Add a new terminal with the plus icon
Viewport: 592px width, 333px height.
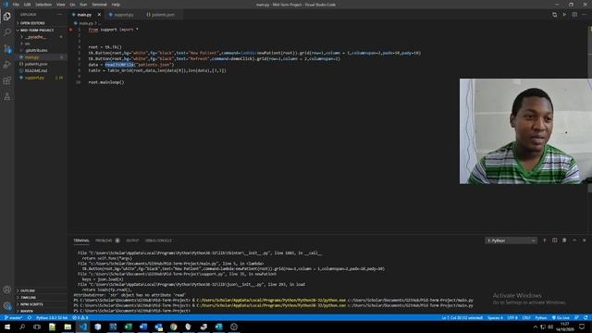point(545,240)
